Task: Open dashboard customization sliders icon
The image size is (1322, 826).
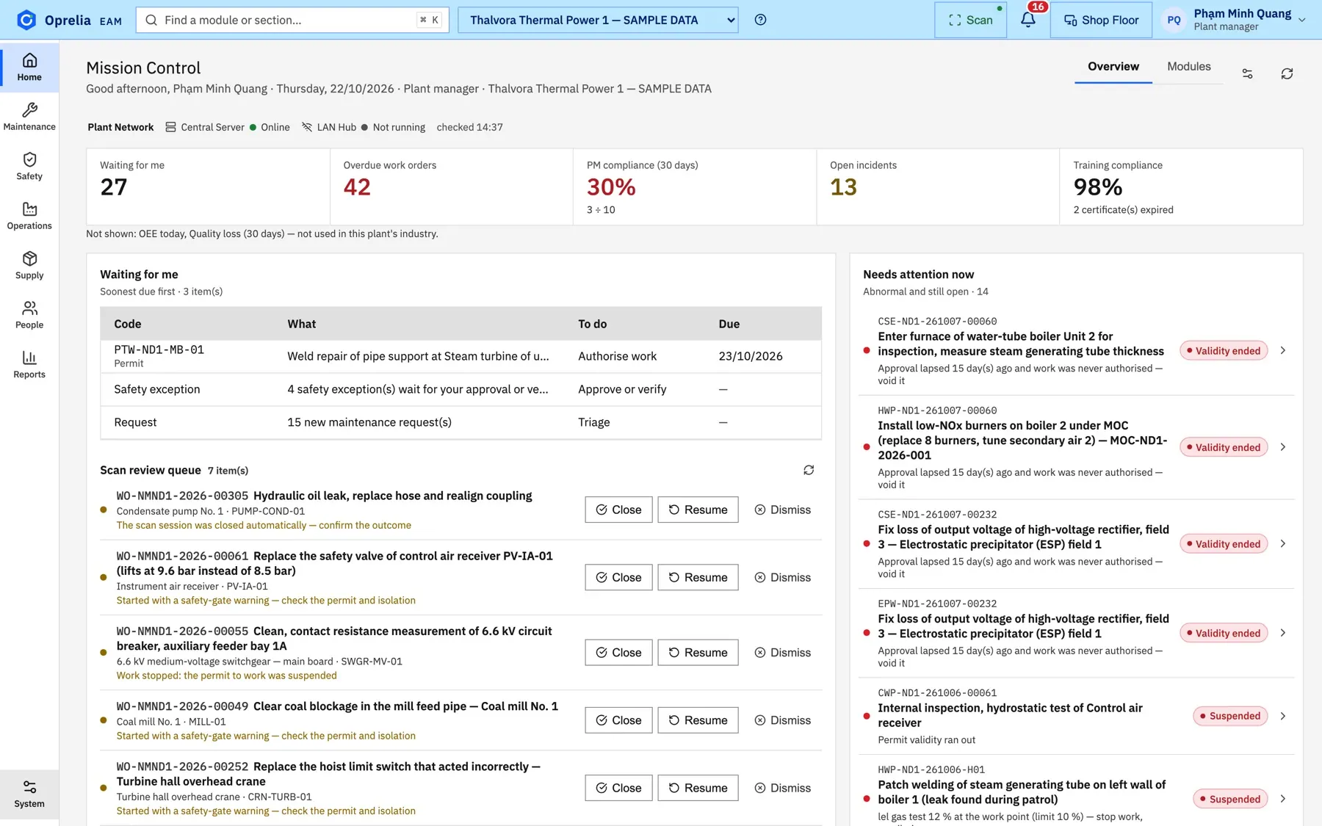Action: pos(1247,73)
